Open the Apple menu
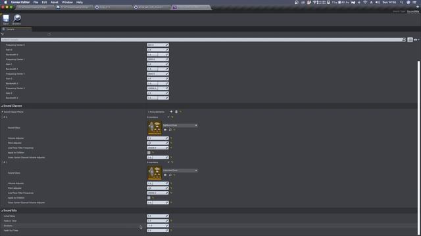The image size is (421, 236). point(5,2)
